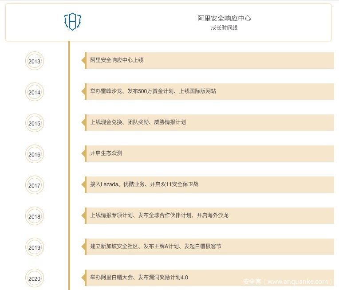This screenshot has width=339, height=290.
Task: Click the 成长时间线 subtitle
Action: (224, 27)
